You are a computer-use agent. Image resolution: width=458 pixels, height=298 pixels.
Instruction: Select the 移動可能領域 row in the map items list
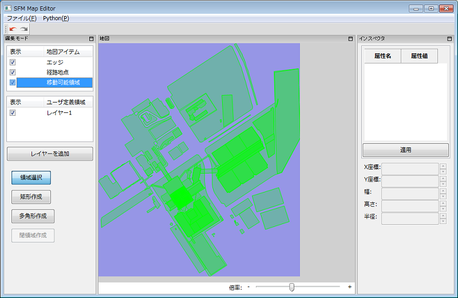63,83
